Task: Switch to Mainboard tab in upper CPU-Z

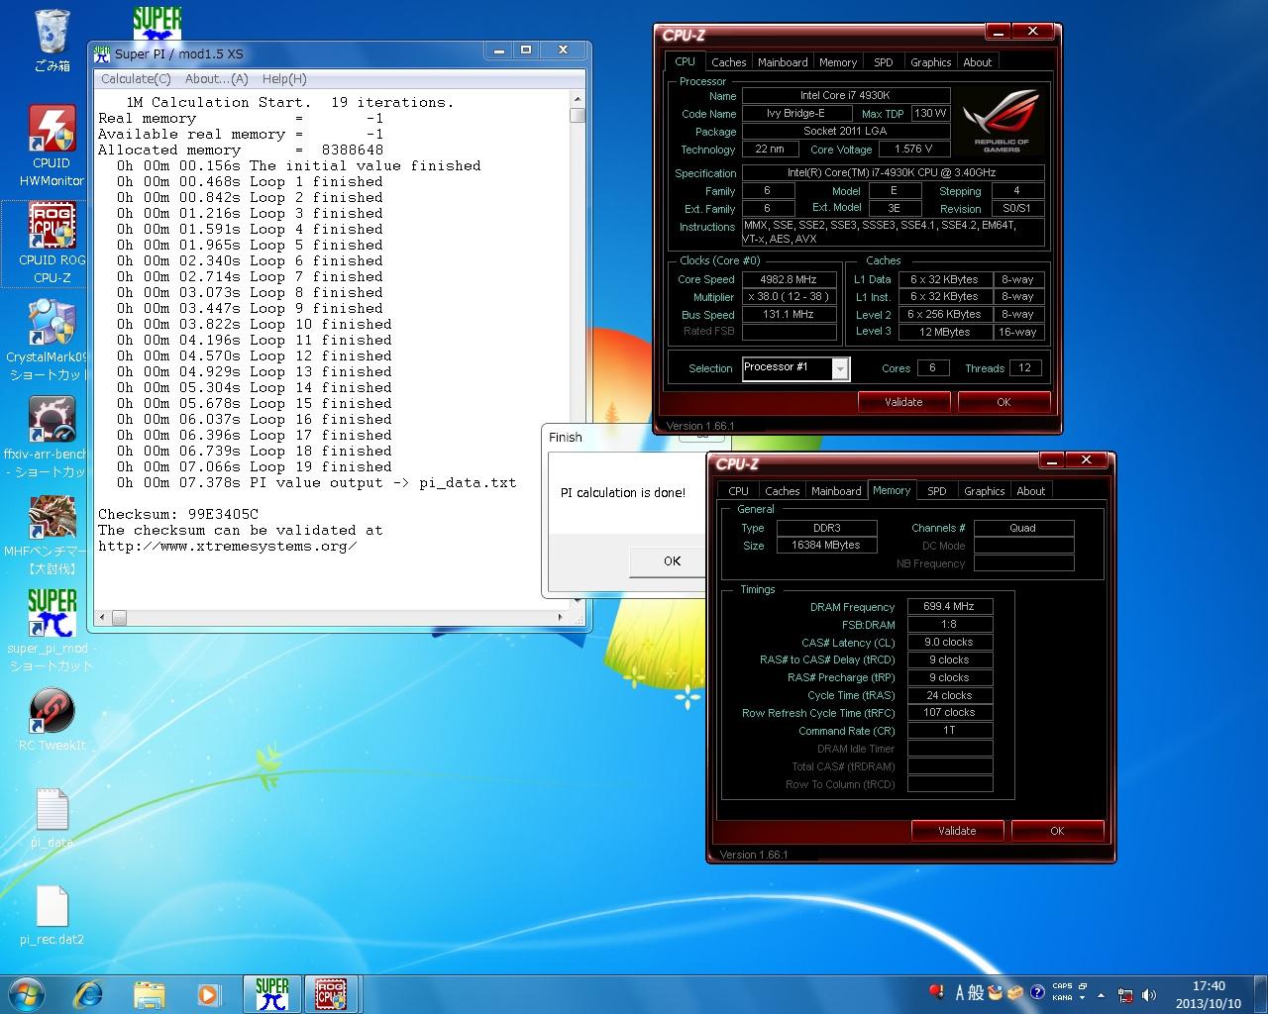Action: pyautogui.click(x=783, y=62)
